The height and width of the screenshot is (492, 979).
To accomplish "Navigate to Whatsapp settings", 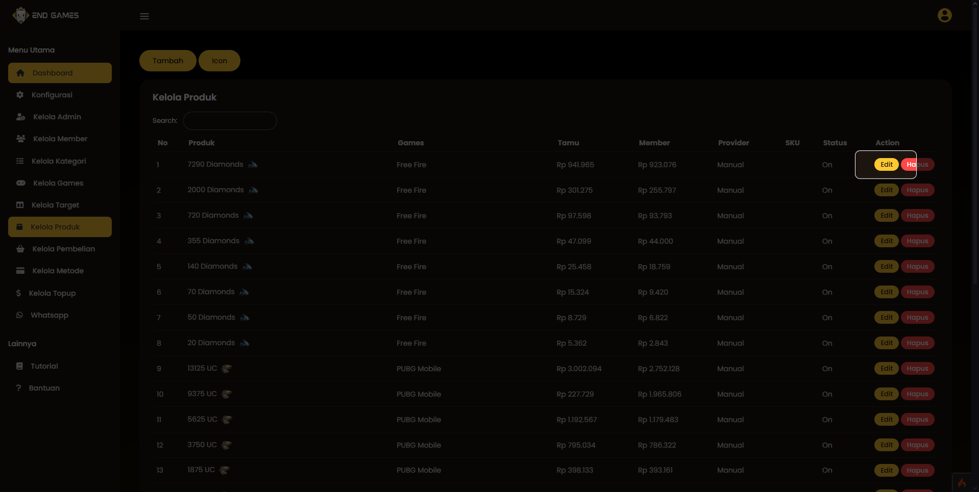I will 60,315.
